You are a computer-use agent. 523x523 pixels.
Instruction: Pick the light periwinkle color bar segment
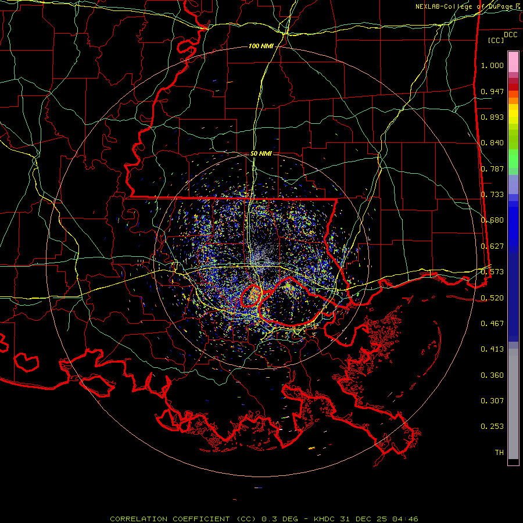[513, 184]
